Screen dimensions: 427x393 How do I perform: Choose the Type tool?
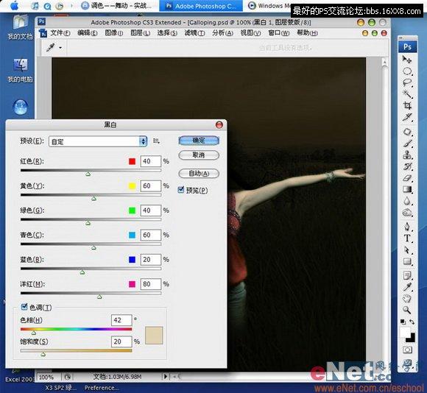[407, 238]
